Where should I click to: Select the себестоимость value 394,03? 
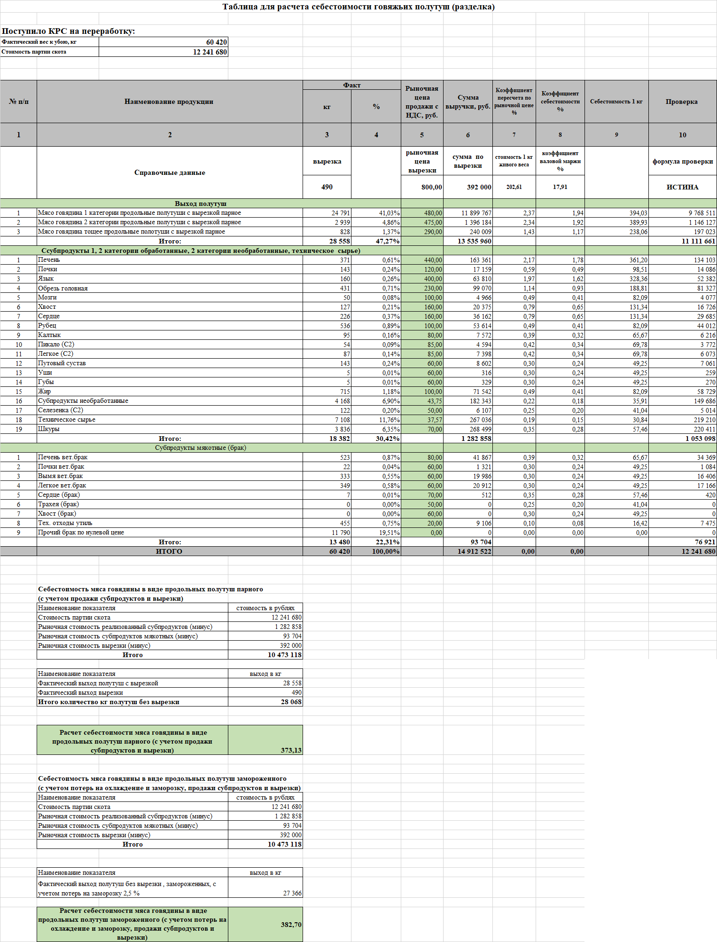616,213
